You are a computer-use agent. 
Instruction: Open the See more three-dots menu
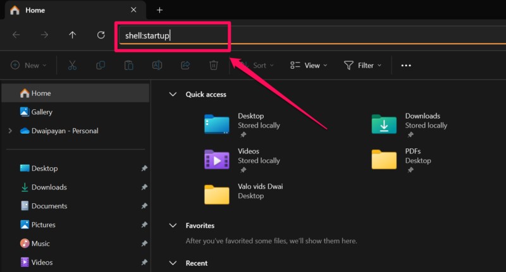point(406,65)
